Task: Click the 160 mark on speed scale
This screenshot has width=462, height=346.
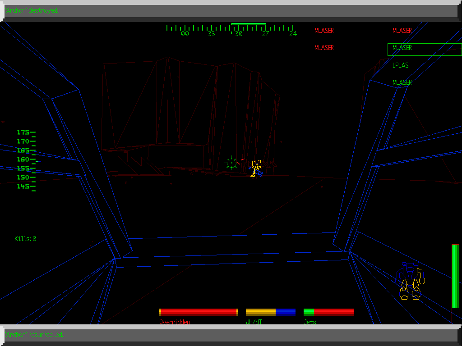Action: (23, 159)
